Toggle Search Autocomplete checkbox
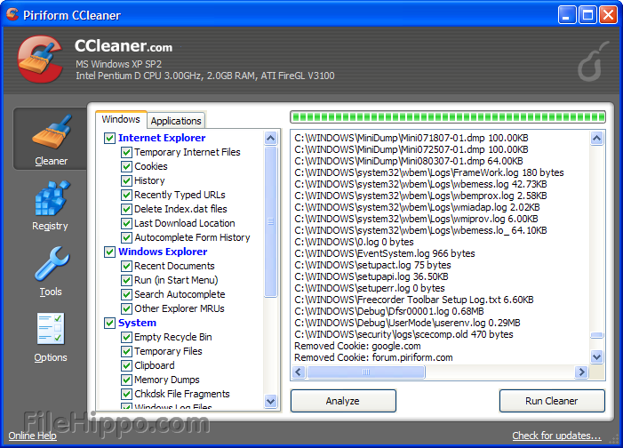 point(126,294)
